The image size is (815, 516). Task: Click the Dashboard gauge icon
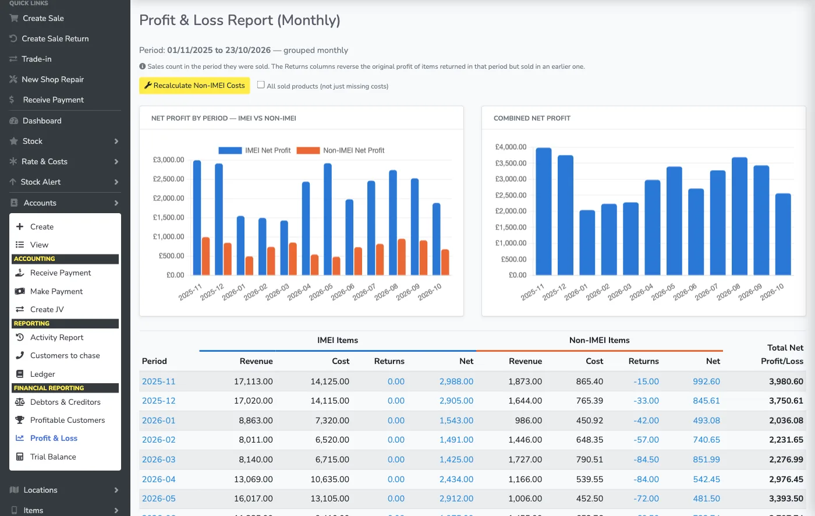(x=14, y=121)
